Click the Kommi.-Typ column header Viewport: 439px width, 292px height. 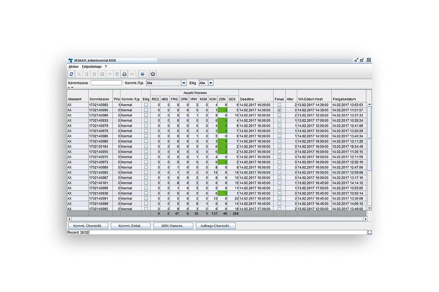coord(131,96)
